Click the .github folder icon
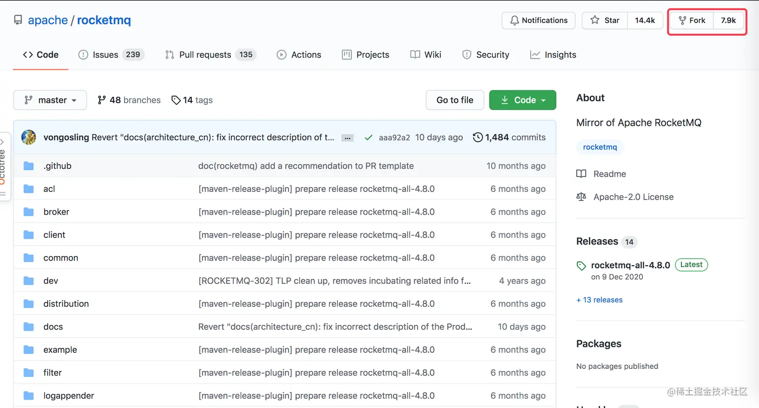 point(29,166)
